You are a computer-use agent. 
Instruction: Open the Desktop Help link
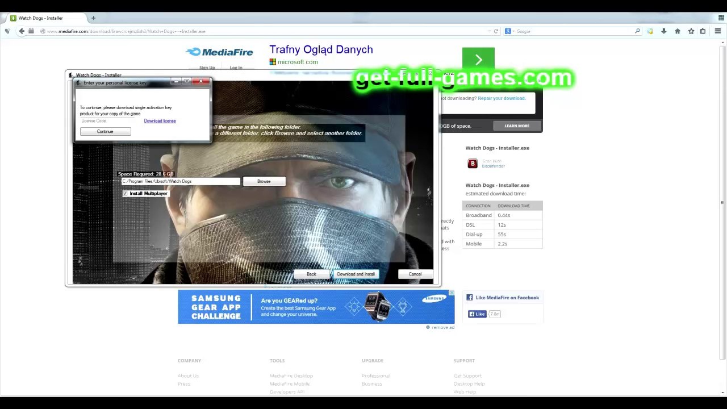coord(469,384)
